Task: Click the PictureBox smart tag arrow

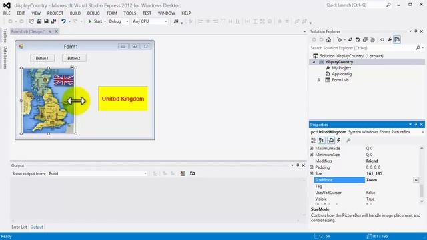Action: 72,67
